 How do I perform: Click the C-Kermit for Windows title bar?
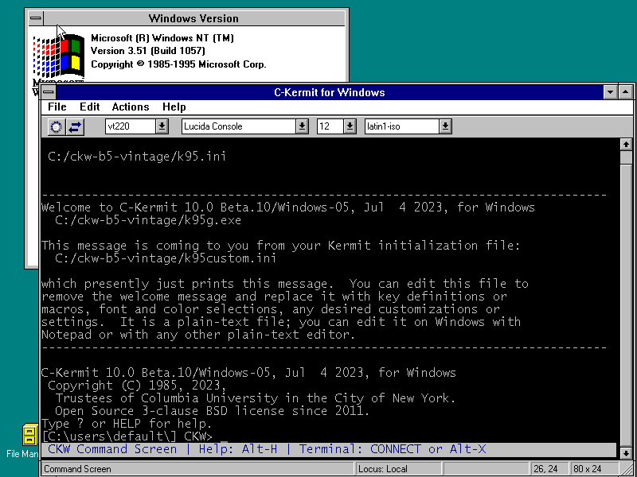point(329,92)
